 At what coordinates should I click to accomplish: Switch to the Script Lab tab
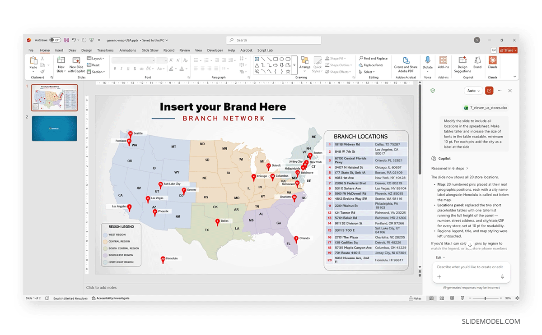point(265,50)
